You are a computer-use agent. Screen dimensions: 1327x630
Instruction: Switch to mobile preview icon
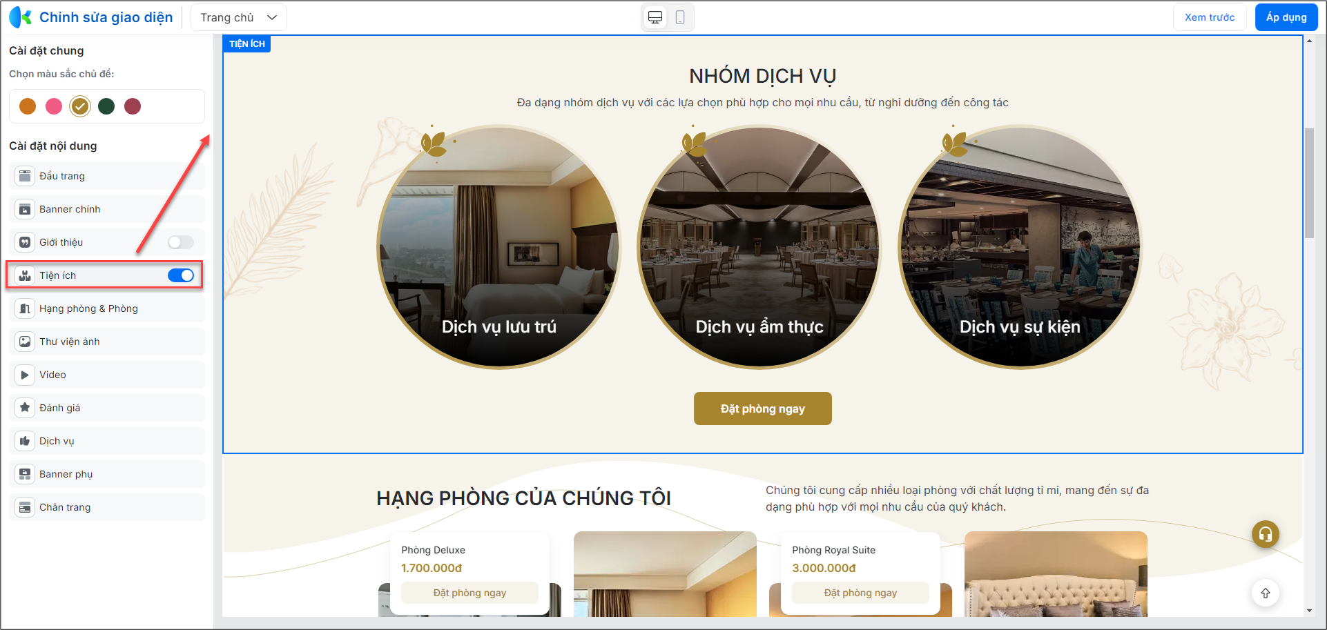click(x=680, y=17)
